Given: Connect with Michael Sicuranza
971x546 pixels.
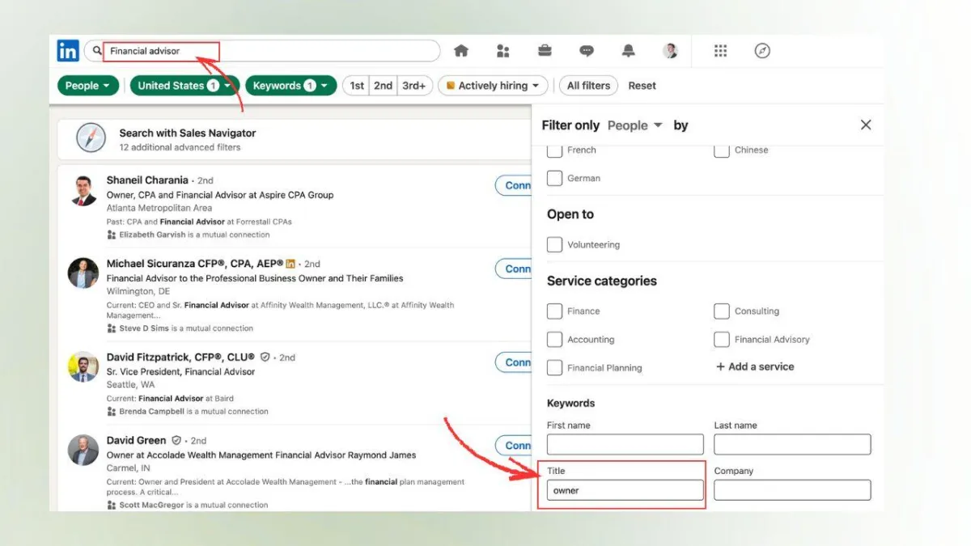Looking at the screenshot, I should (513, 269).
